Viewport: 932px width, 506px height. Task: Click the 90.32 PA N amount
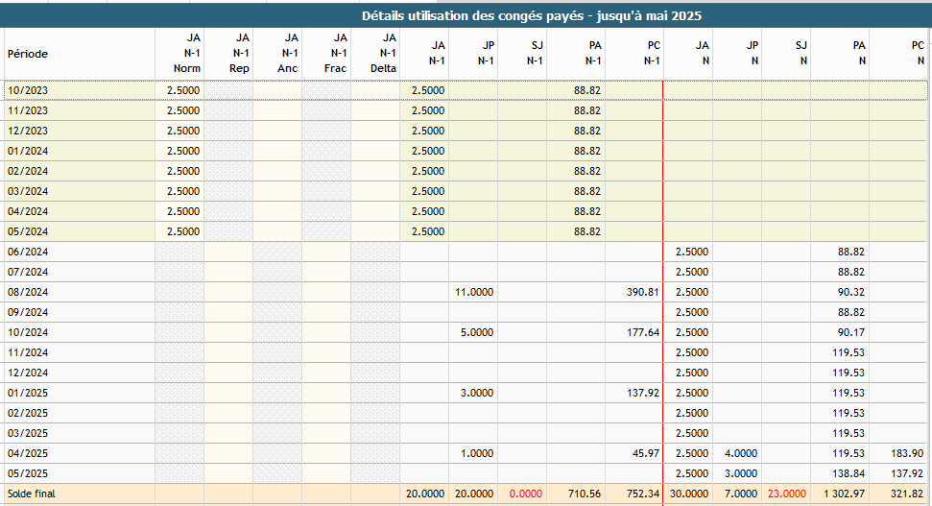(x=851, y=293)
